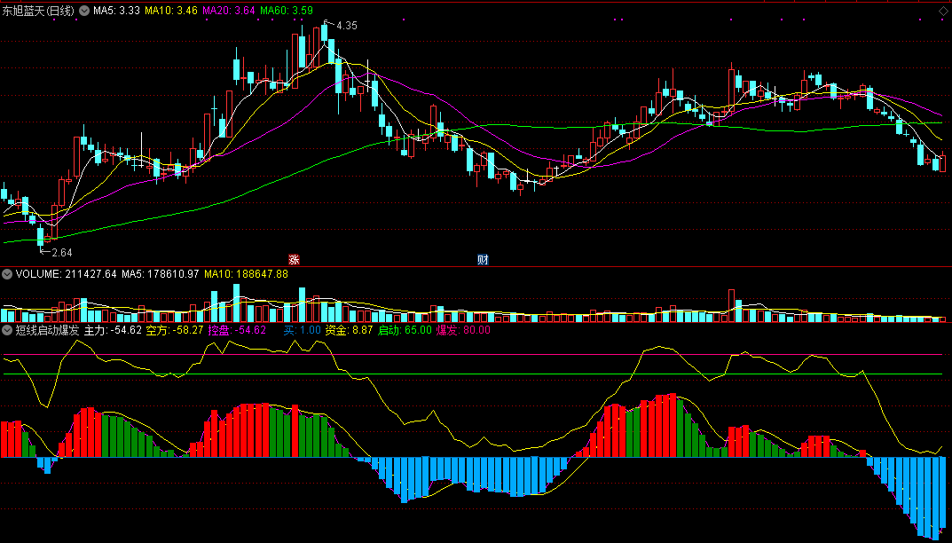The width and height of the screenshot is (952, 543).
Task: Click the 短线启动爆发 indicator name
Action: click(47, 330)
